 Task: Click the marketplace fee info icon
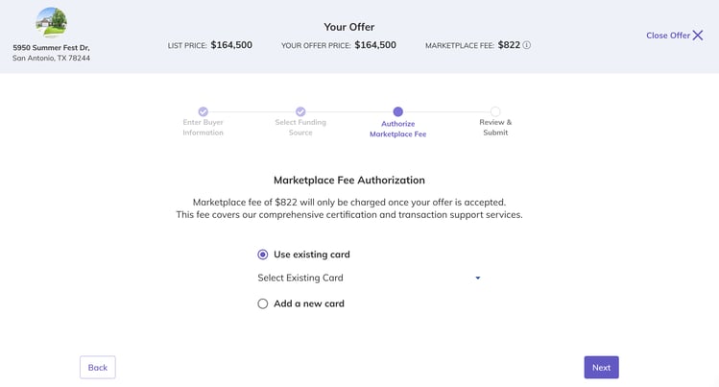click(x=527, y=45)
